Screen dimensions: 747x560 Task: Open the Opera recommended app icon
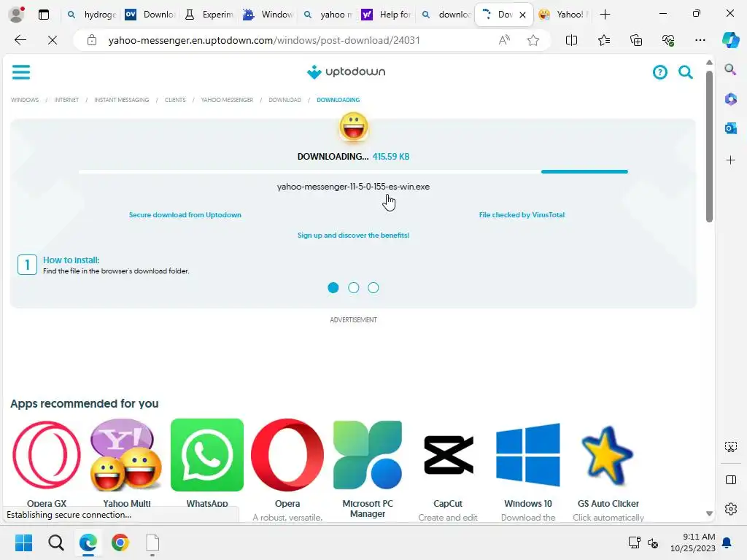click(x=287, y=455)
